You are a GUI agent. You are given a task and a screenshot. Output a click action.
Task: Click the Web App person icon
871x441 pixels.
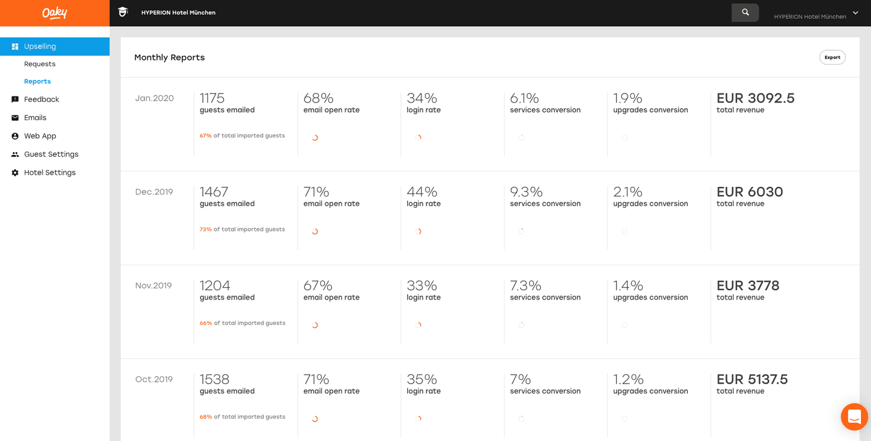(x=15, y=136)
